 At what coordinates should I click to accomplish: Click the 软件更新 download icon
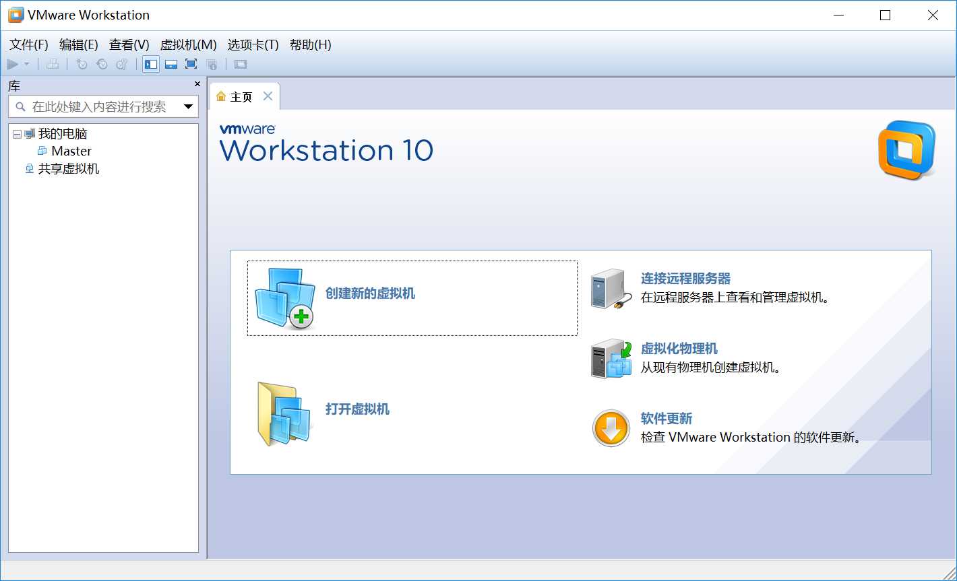point(611,428)
